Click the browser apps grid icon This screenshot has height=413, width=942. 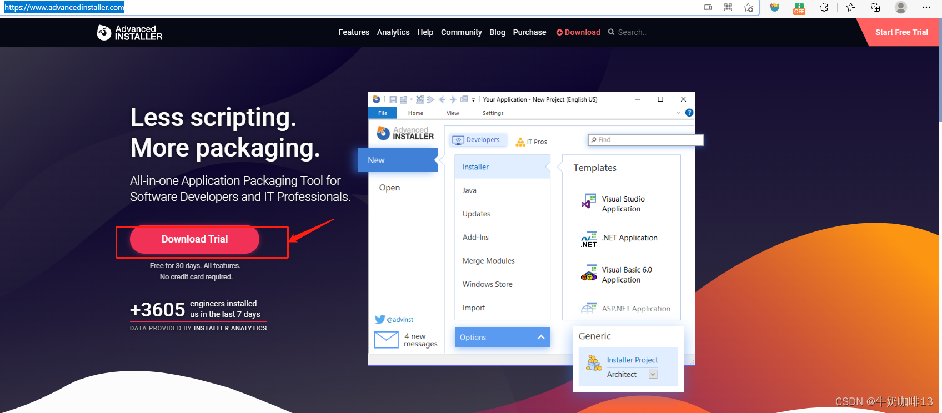(x=728, y=7)
